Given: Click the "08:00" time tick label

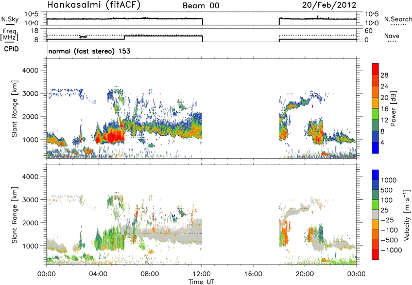Looking at the screenshot, I should click(150, 274).
